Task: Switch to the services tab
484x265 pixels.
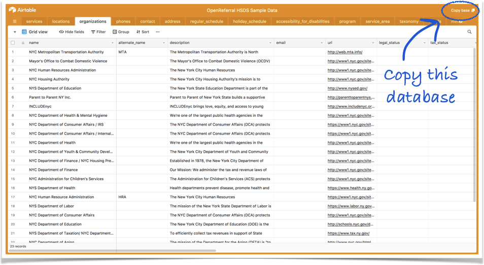Action: click(x=34, y=22)
